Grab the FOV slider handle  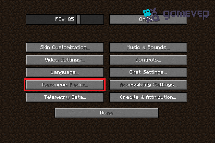(78, 19)
